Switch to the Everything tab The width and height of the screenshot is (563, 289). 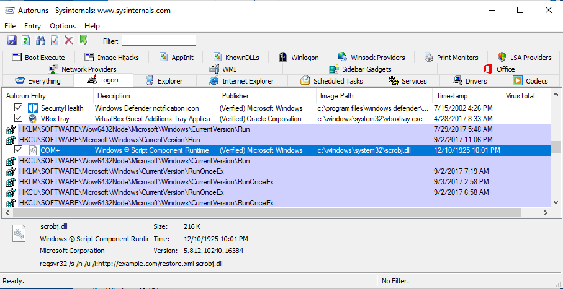(x=38, y=81)
